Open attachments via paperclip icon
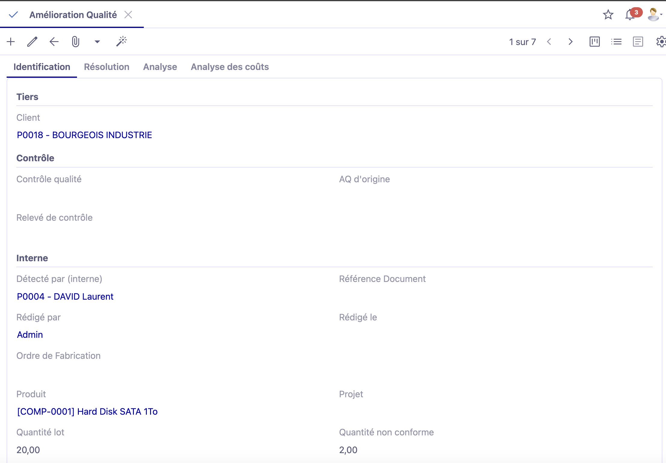666x463 pixels. click(x=76, y=42)
